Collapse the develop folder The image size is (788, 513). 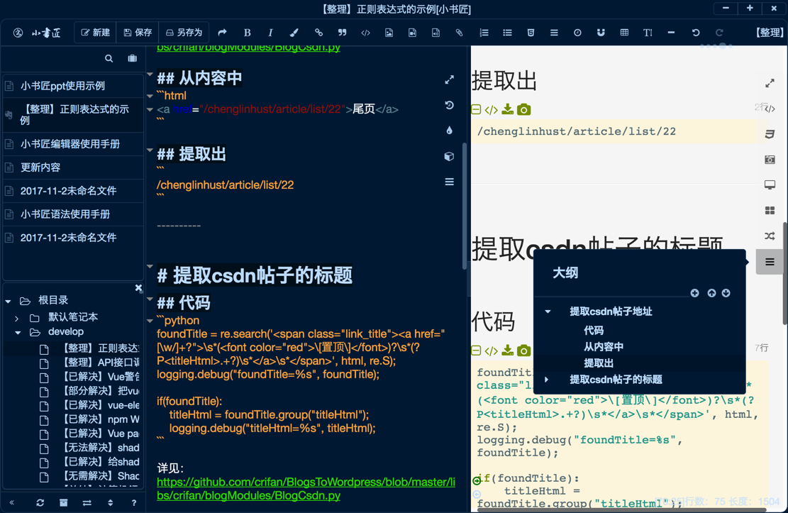tap(18, 333)
